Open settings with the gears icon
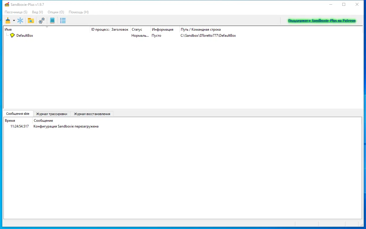The width and height of the screenshot is (366, 229). tap(42, 21)
